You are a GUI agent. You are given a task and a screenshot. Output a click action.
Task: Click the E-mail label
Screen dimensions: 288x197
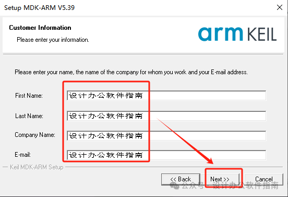point(22,155)
